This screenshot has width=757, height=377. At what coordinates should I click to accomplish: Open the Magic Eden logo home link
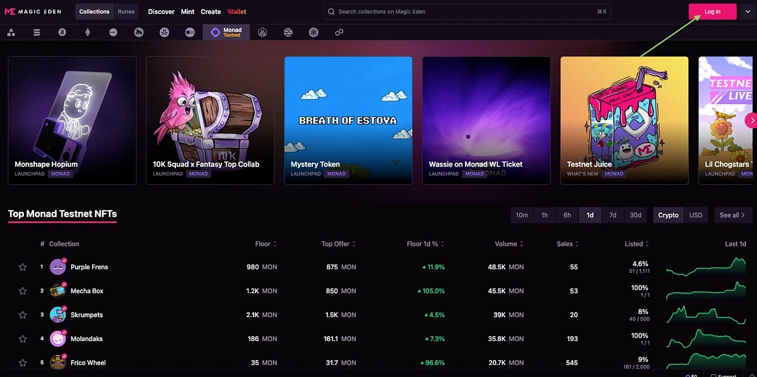pyautogui.click(x=34, y=11)
